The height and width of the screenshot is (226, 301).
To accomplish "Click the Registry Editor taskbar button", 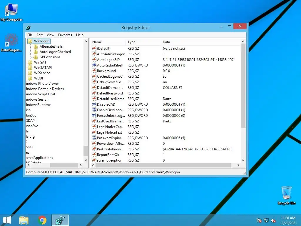I will [x=60, y=220].
